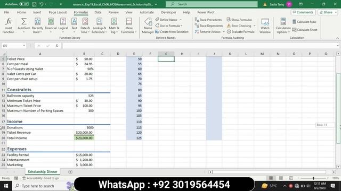Open Calculation Options dropdown
This screenshot has height=191, width=341.
coord(283,25)
